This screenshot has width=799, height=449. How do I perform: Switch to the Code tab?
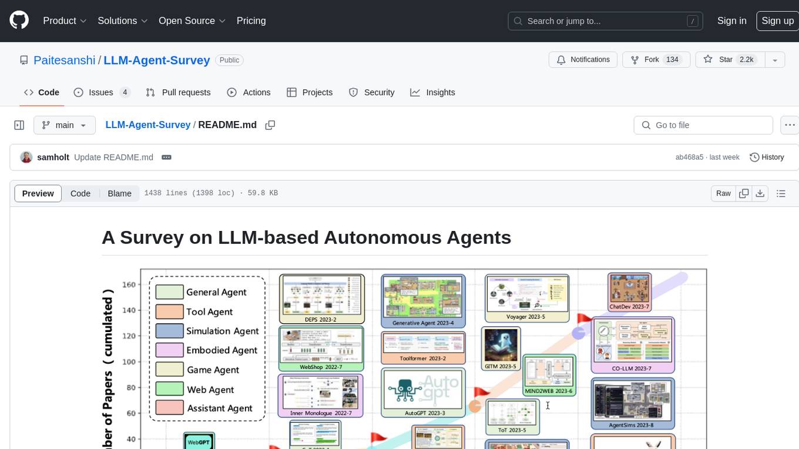point(42,92)
